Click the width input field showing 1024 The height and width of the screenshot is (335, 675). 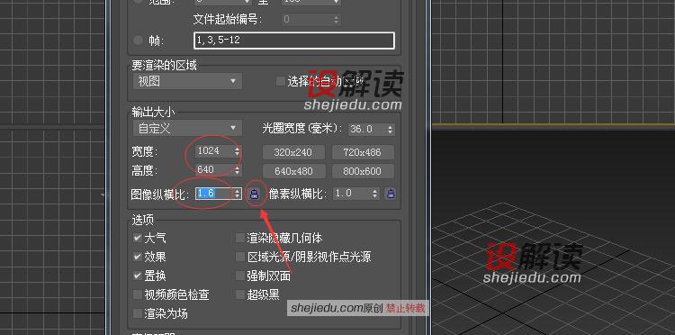point(214,151)
